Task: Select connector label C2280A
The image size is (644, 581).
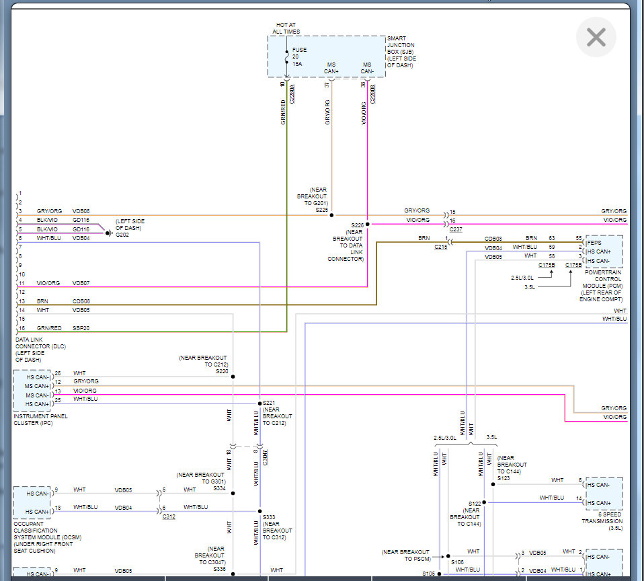Action: click(x=292, y=94)
